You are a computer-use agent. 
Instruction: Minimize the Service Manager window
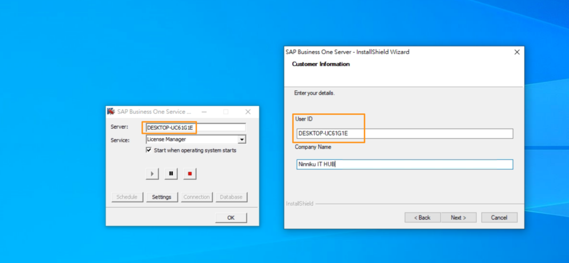[x=204, y=112]
